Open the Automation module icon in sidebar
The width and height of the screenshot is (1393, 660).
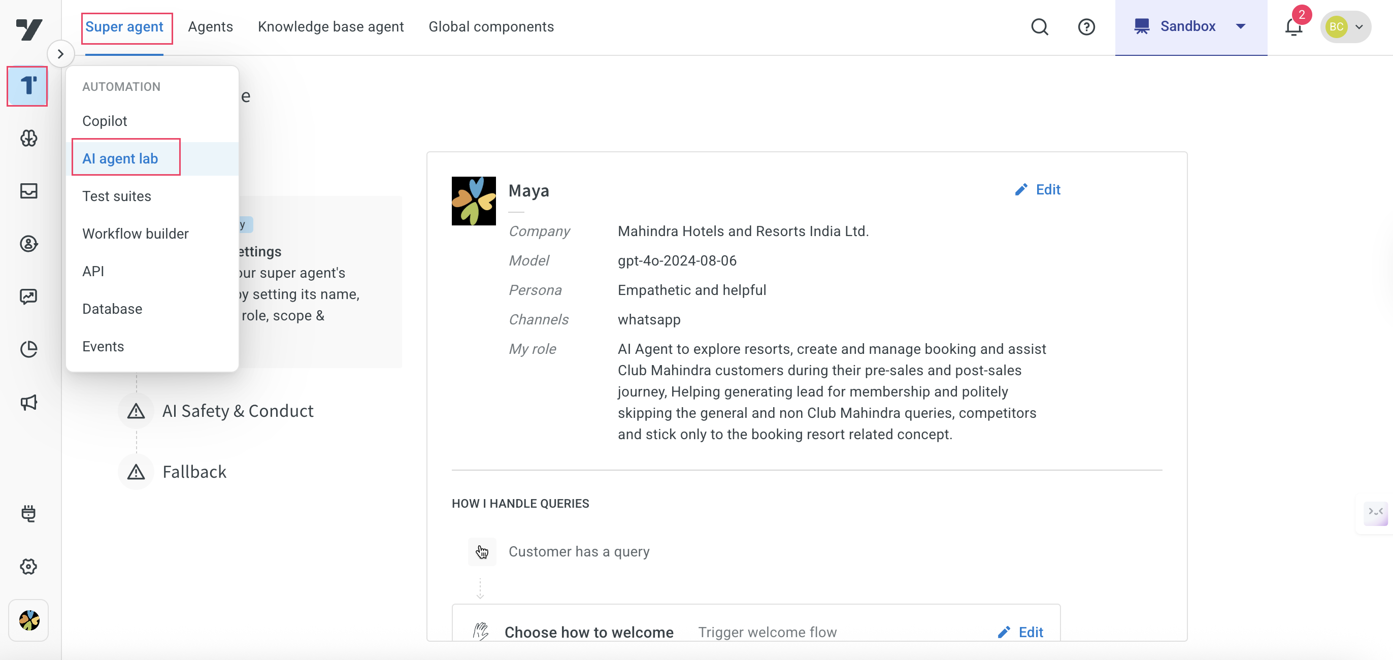27,86
